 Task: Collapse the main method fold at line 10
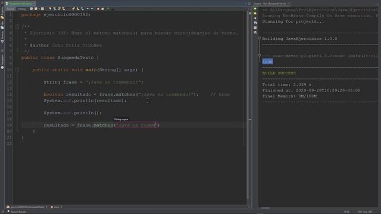tap(17, 70)
